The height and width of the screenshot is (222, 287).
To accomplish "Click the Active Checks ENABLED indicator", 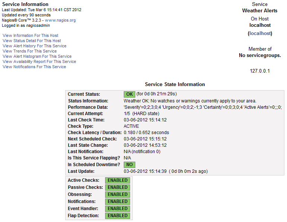I will pyautogui.click(x=117, y=180).
